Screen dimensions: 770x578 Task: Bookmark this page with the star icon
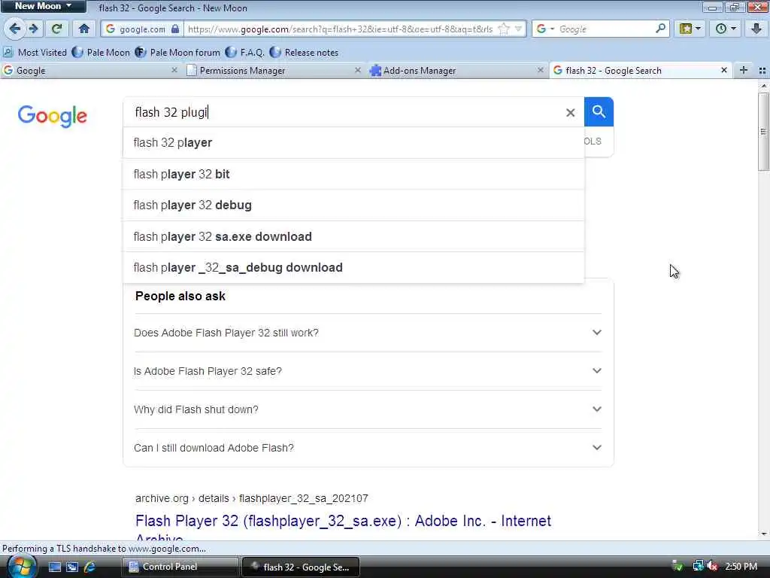click(x=504, y=29)
